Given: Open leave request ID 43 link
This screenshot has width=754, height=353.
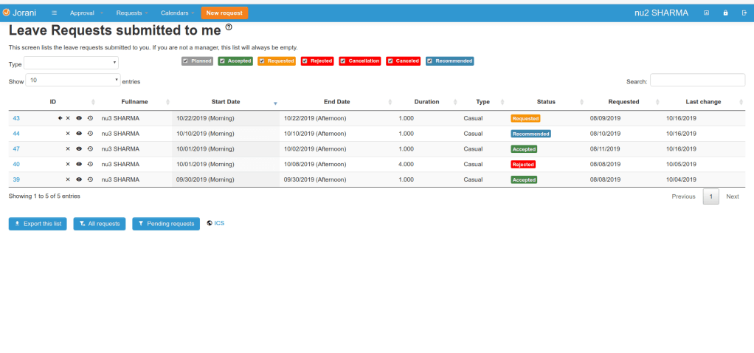Looking at the screenshot, I should [x=16, y=118].
